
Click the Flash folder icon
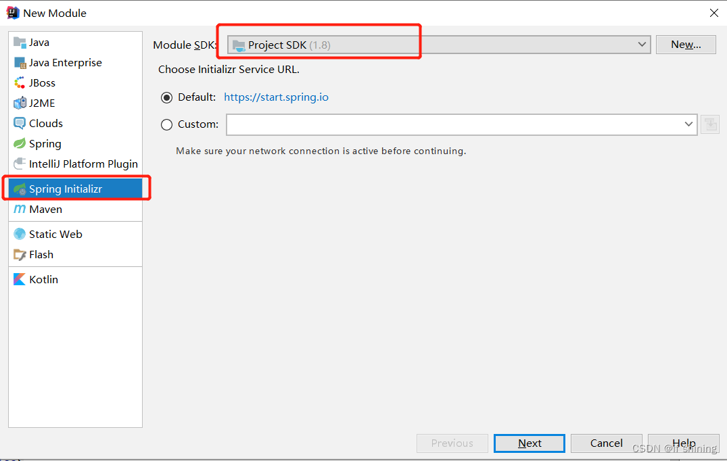click(20, 254)
